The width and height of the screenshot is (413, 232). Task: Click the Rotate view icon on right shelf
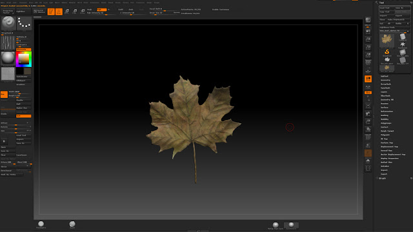click(368, 129)
